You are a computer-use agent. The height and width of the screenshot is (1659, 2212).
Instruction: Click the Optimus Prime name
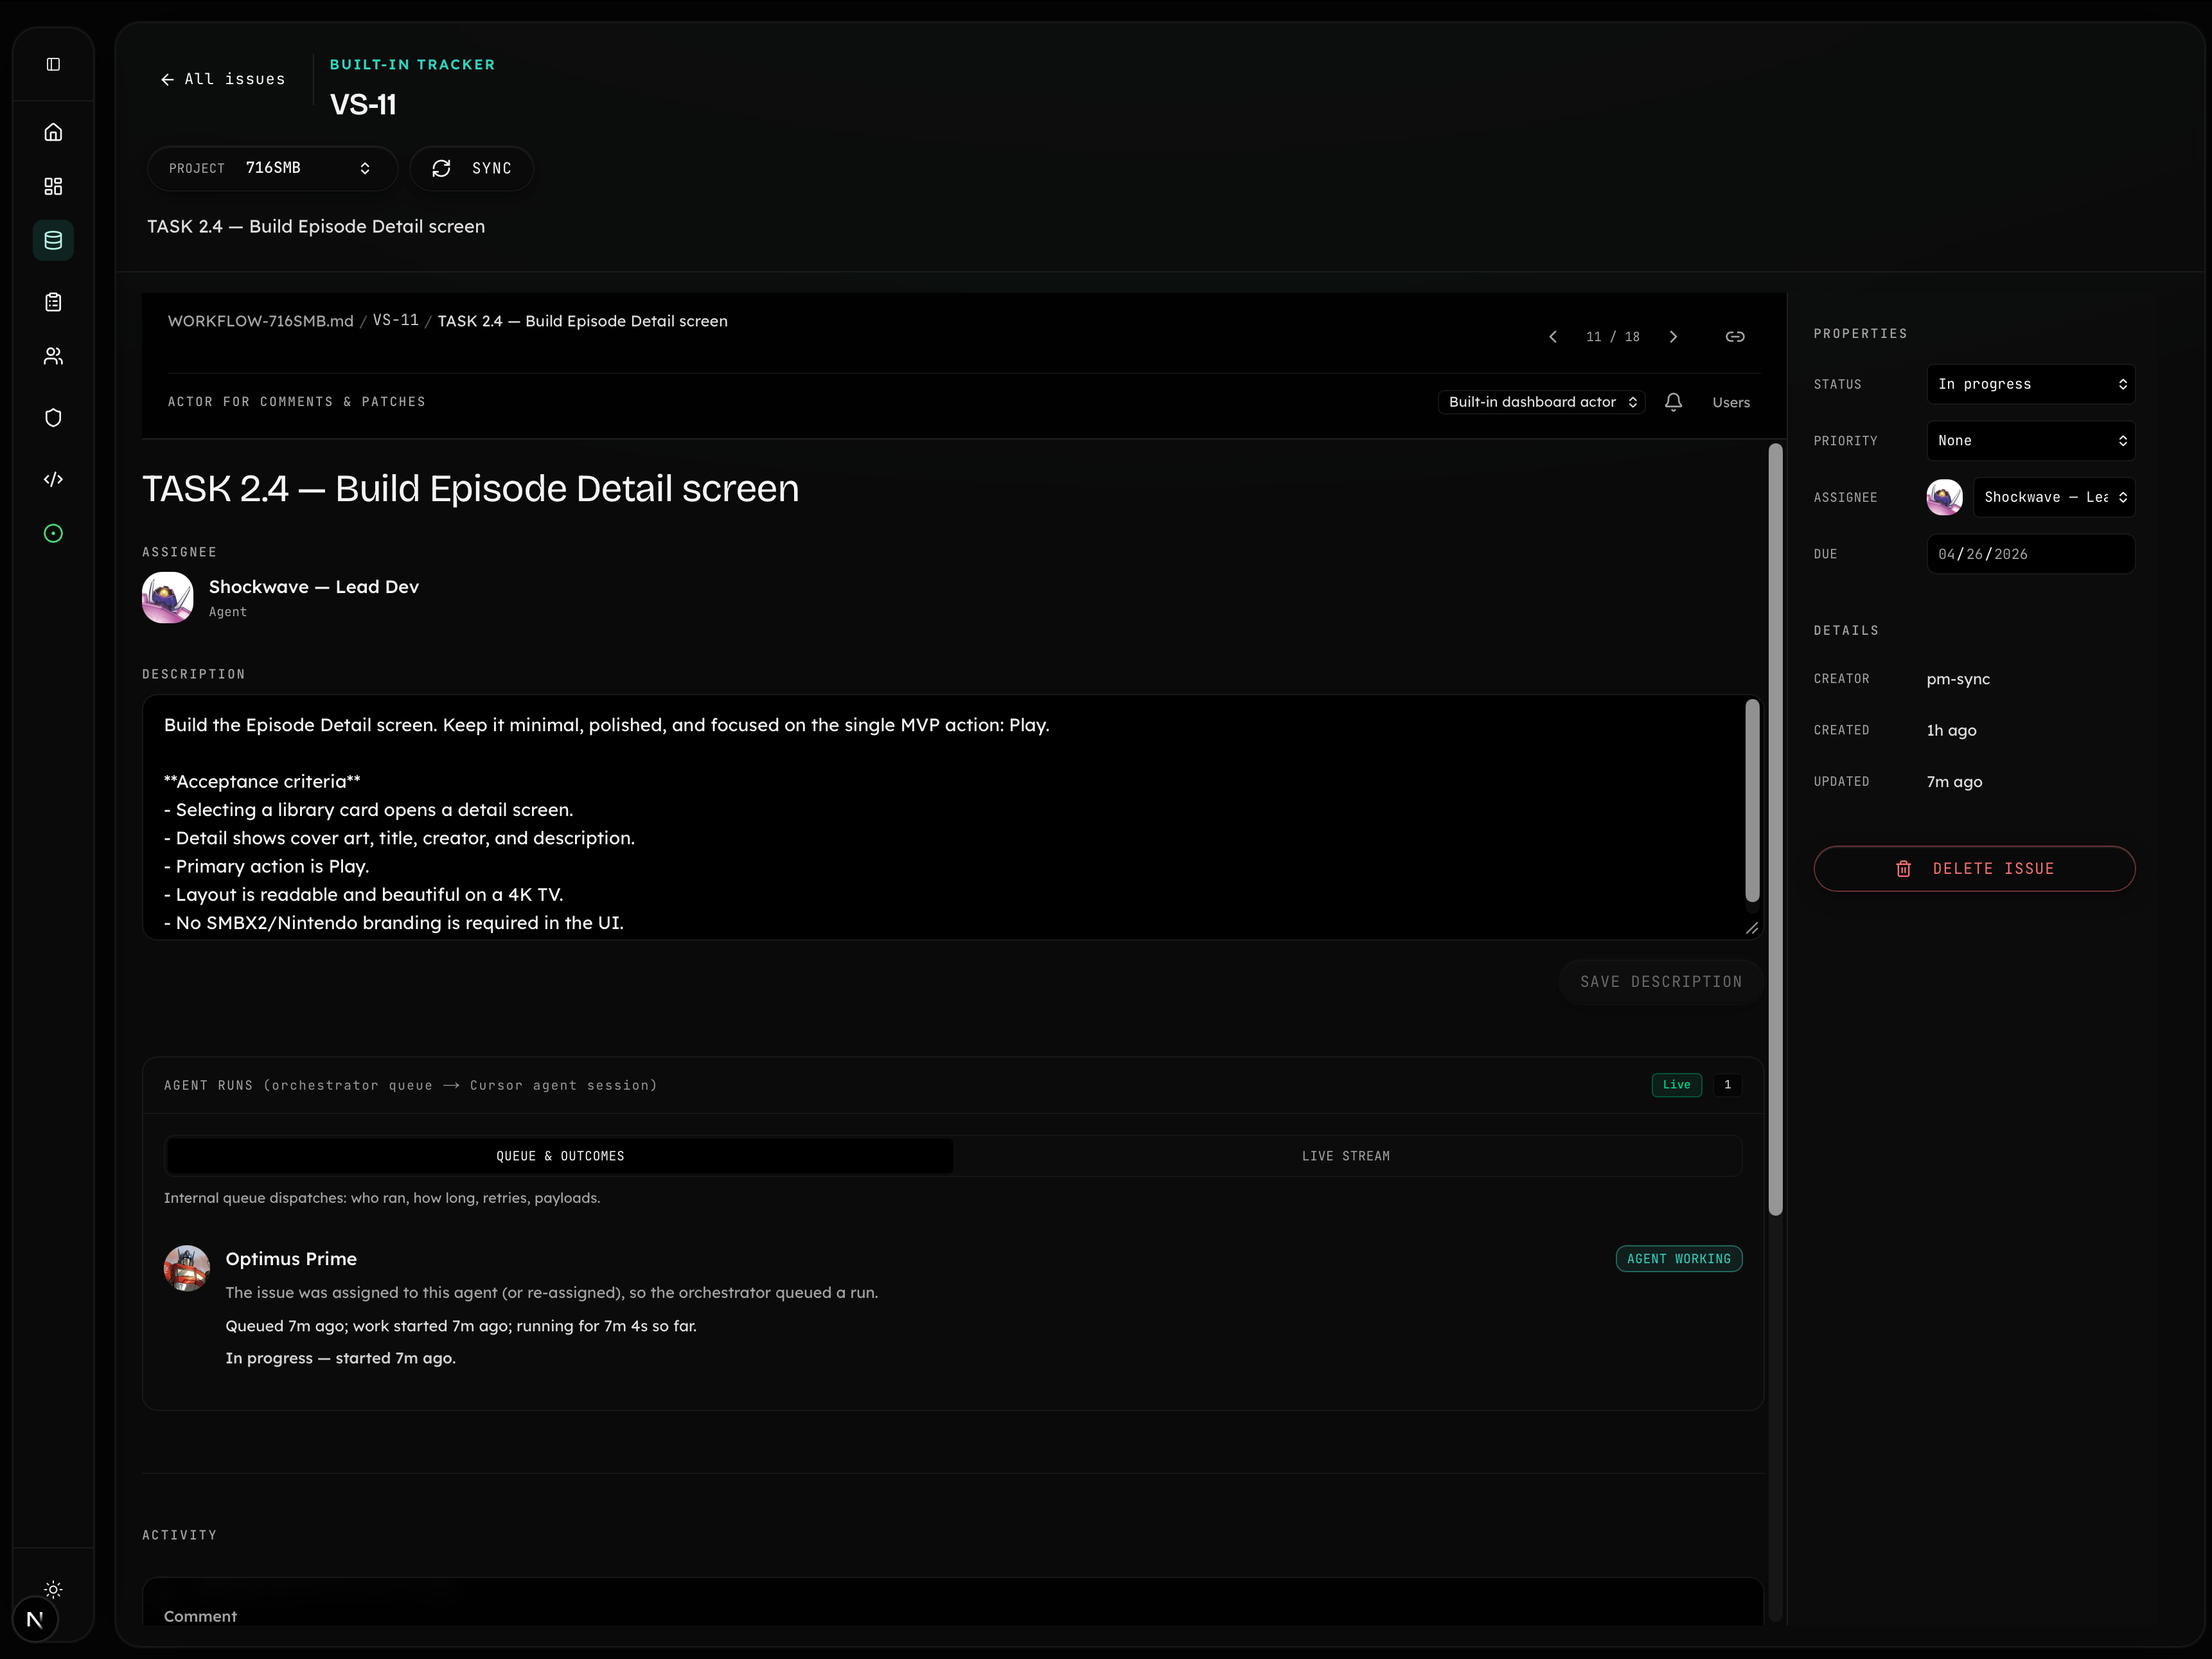click(x=291, y=1259)
